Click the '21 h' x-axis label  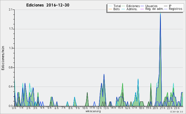[163, 108]
